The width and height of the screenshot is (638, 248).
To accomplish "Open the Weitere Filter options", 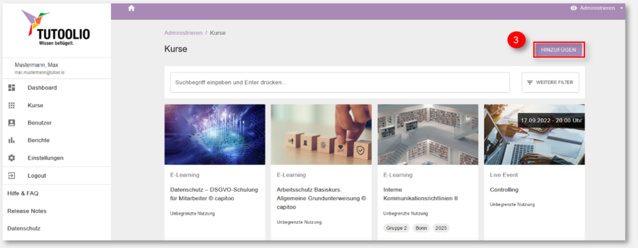I will pos(550,82).
